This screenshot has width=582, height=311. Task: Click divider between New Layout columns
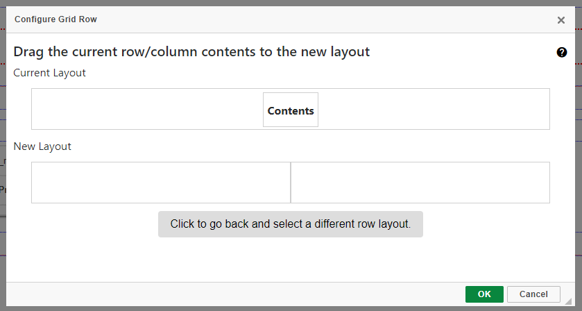291,183
